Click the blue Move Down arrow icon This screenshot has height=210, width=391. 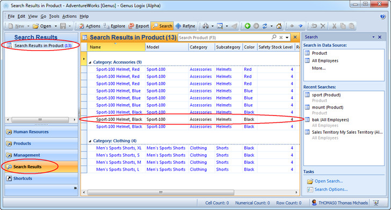(x=300, y=26)
